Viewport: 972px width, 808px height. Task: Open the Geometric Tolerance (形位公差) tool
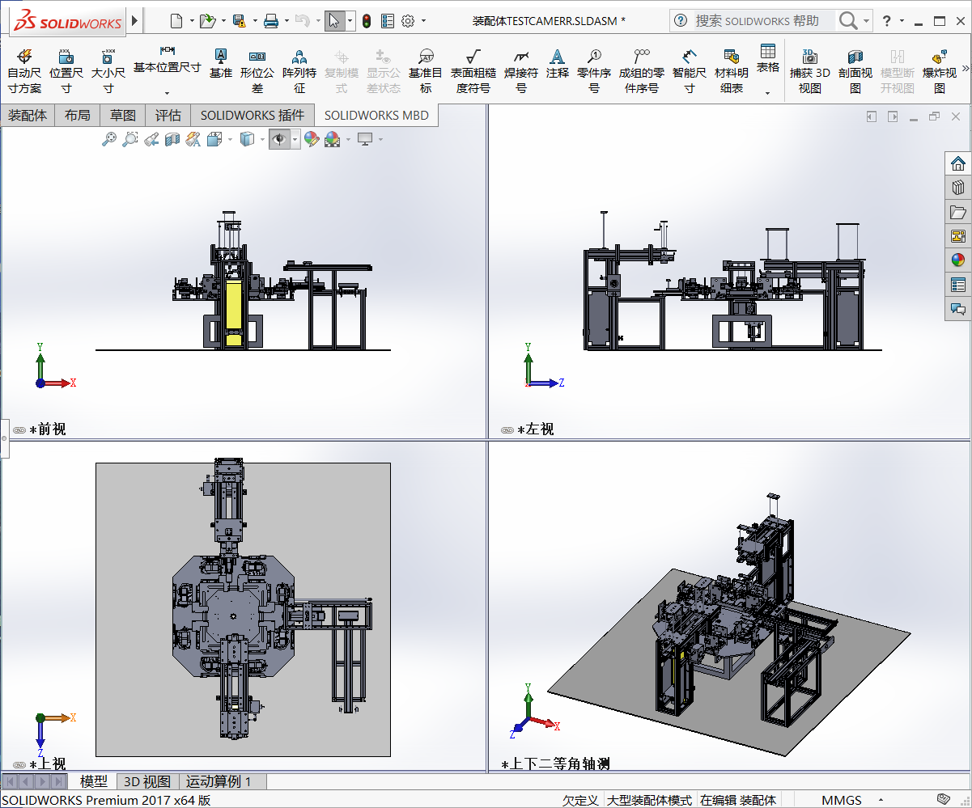click(257, 70)
